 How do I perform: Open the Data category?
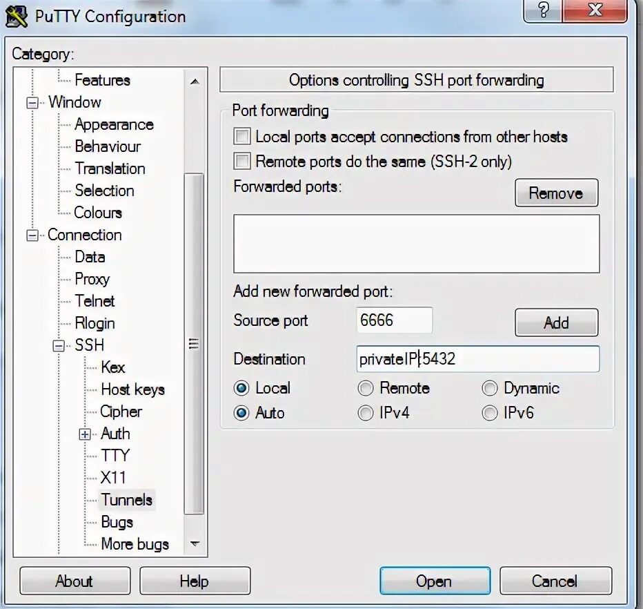click(90, 257)
